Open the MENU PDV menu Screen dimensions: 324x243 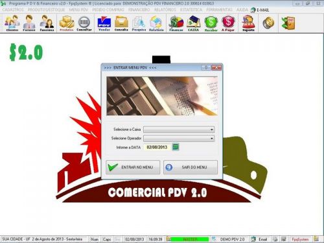(78, 10)
